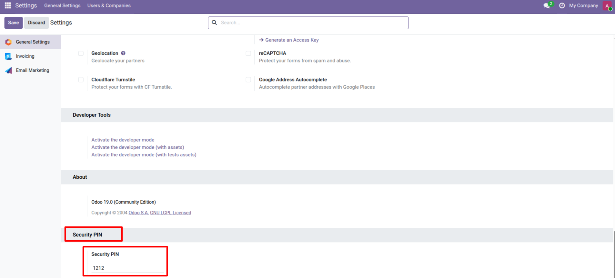This screenshot has width=615, height=278.
Task: Enable the reCAPTCHA checkbox
Action: [x=248, y=53]
